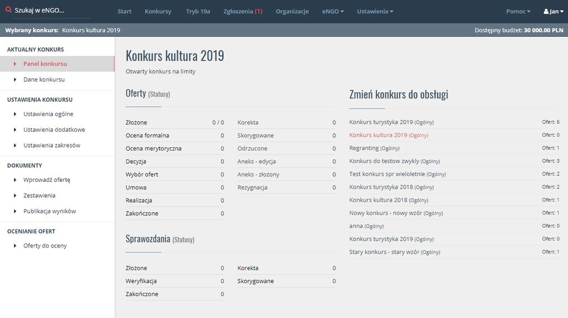Open the Konkursy menu item

tap(158, 11)
